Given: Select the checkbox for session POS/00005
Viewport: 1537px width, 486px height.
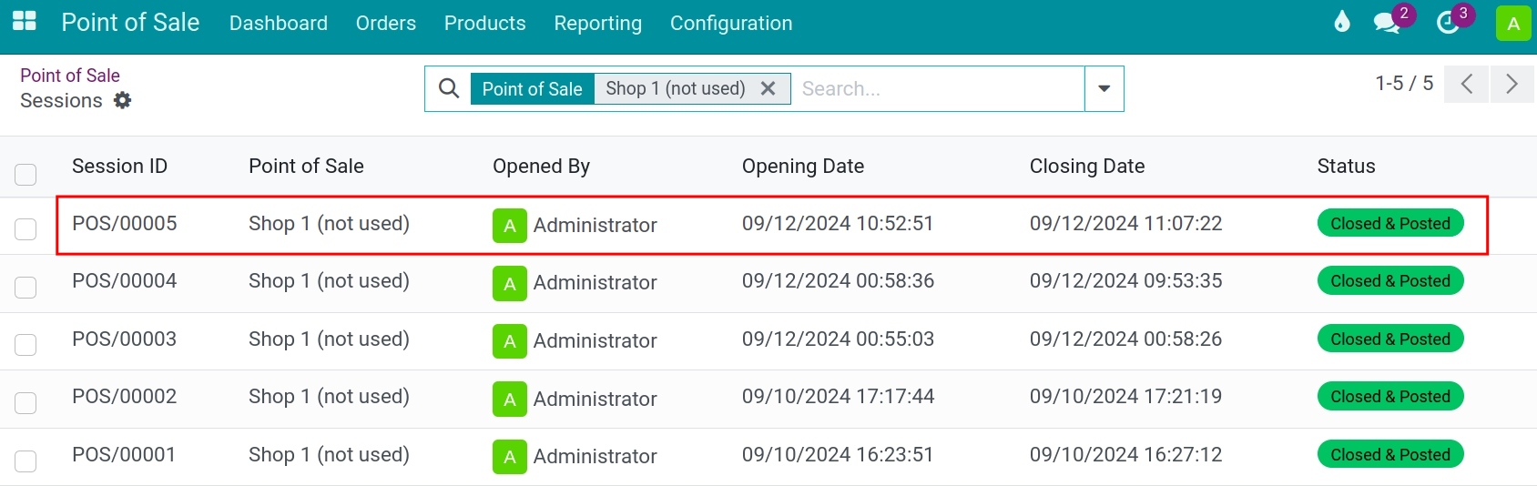Looking at the screenshot, I should coord(25,228).
